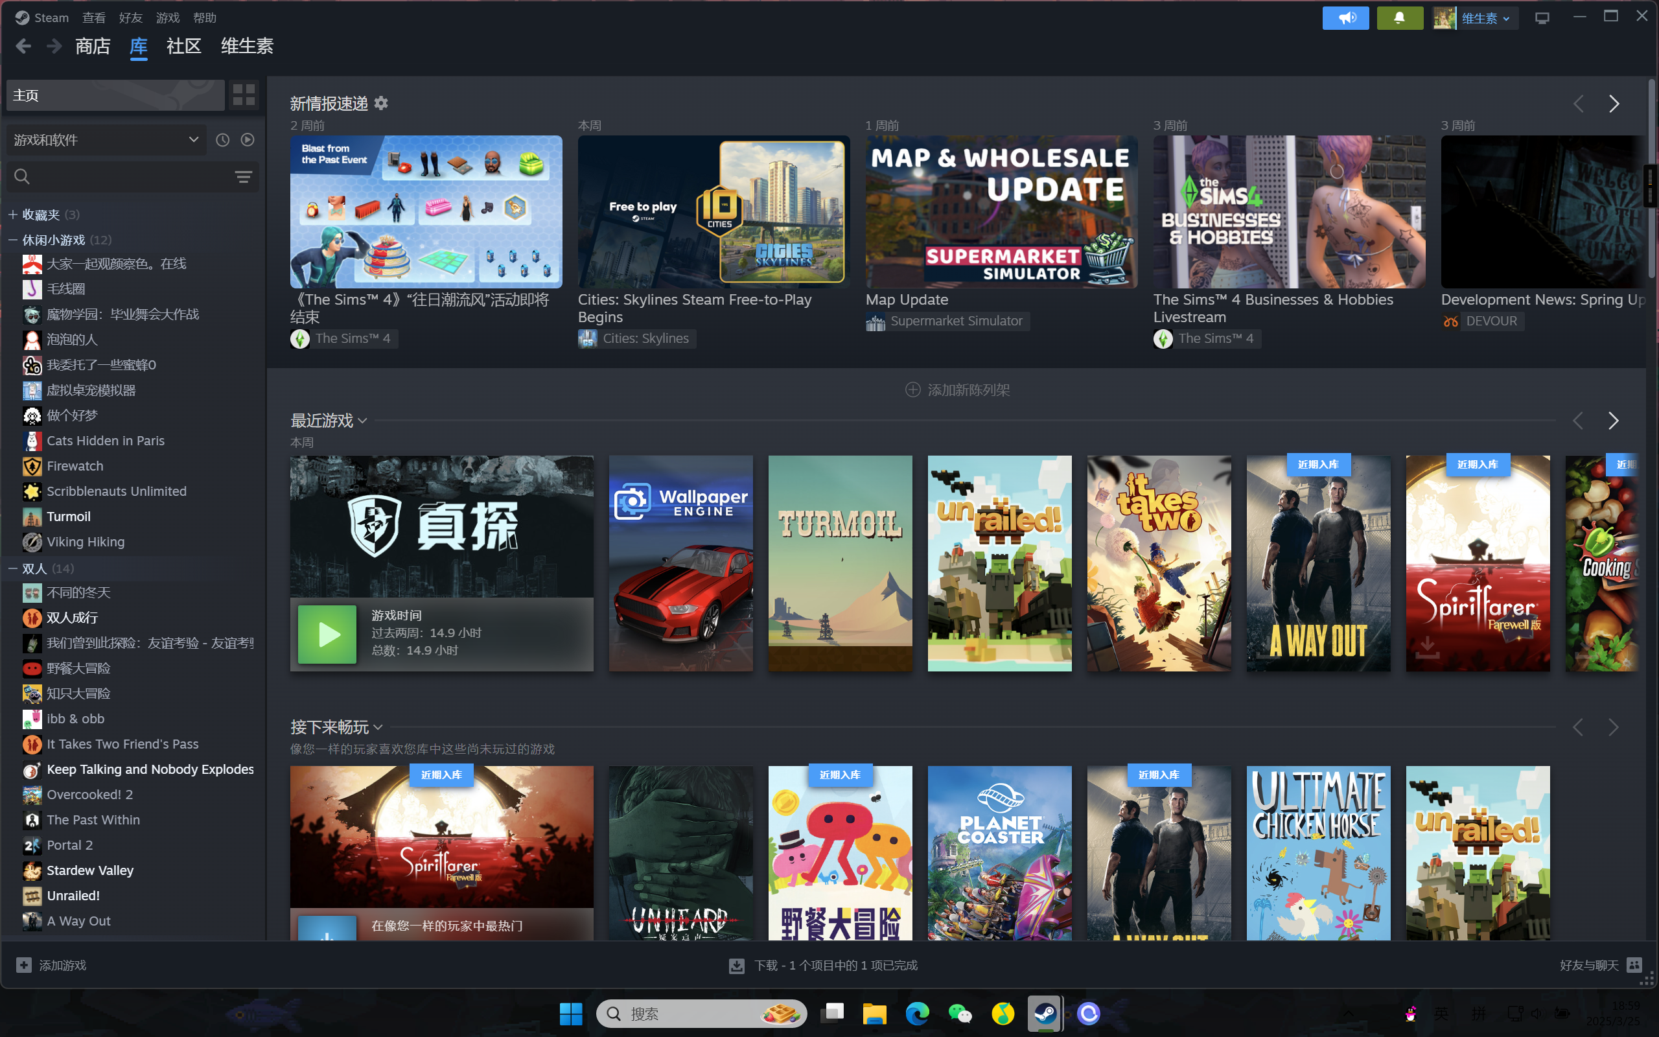
Task: Click the Firewatch icon in sidebar
Action: (x=32, y=467)
